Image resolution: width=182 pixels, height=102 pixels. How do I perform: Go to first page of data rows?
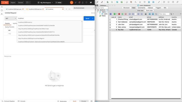[130, 14]
